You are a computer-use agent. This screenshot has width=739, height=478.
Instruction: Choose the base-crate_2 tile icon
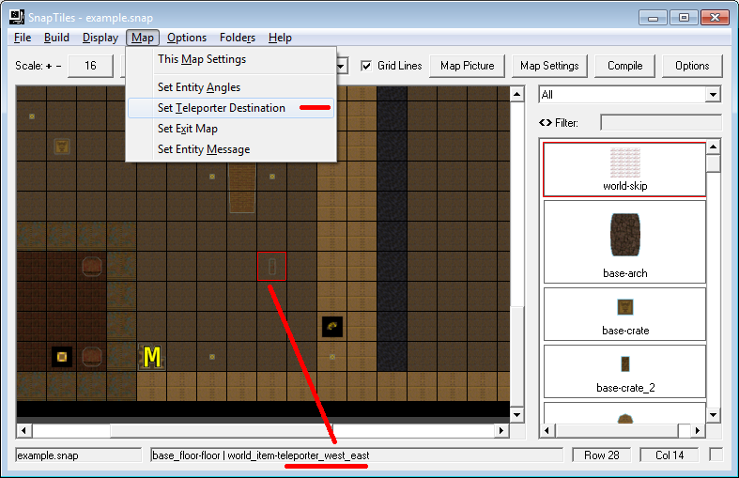tap(624, 363)
